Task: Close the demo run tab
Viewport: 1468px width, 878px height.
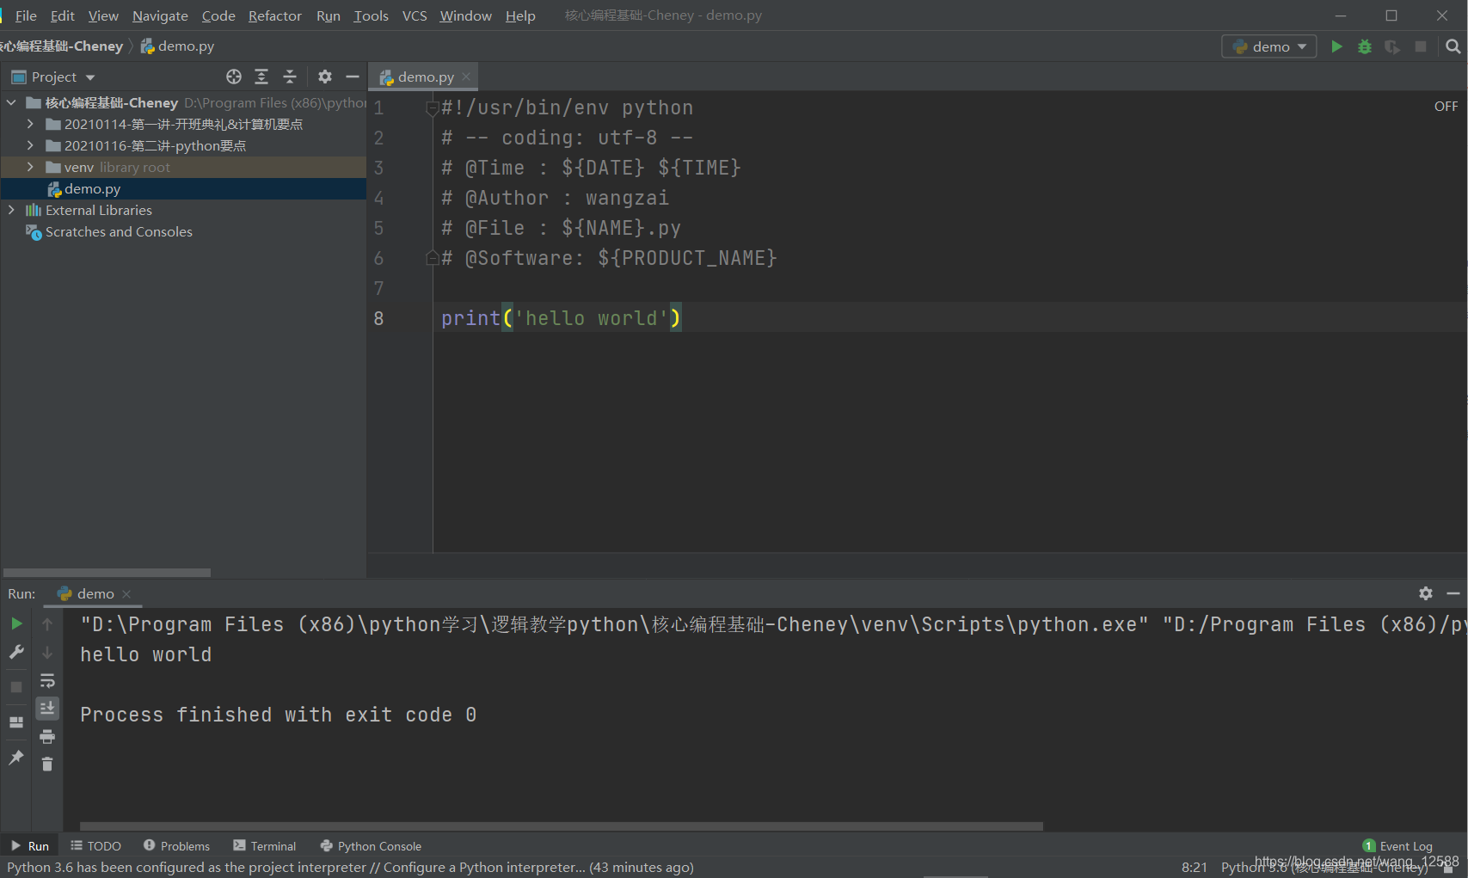Action: (126, 594)
